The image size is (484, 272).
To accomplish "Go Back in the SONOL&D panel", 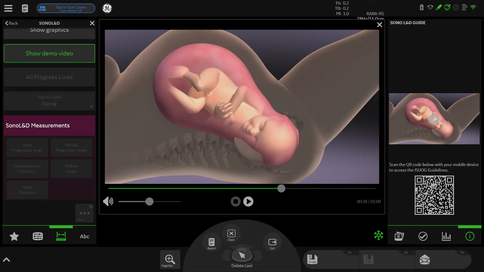I will coord(11,23).
